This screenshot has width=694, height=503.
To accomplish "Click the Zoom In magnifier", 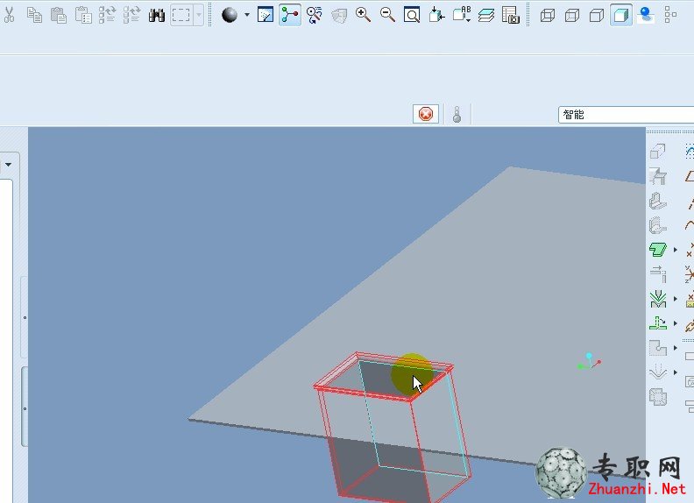I will click(x=364, y=15).
